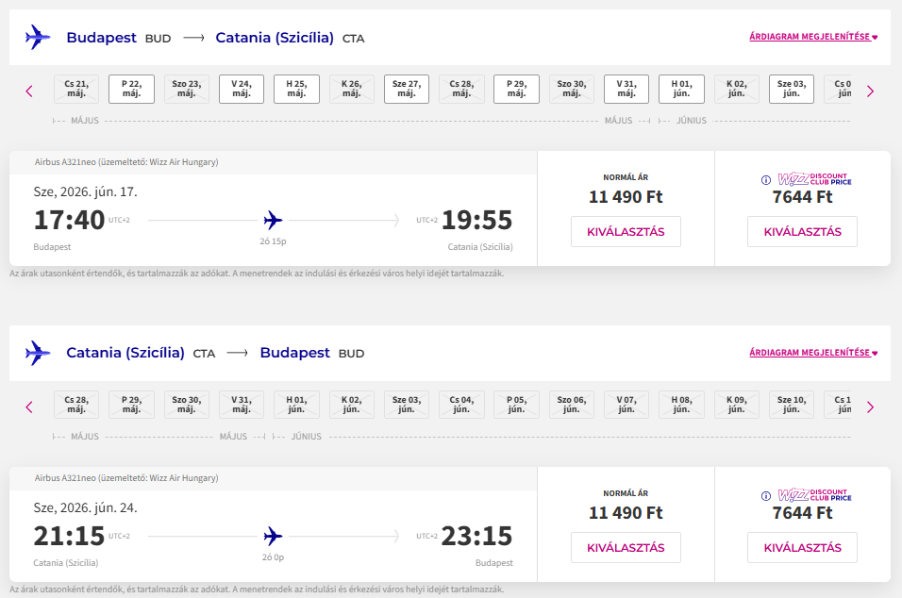
Task: Go to previous dates in return date carousel
Action: (x=29, y=407)
